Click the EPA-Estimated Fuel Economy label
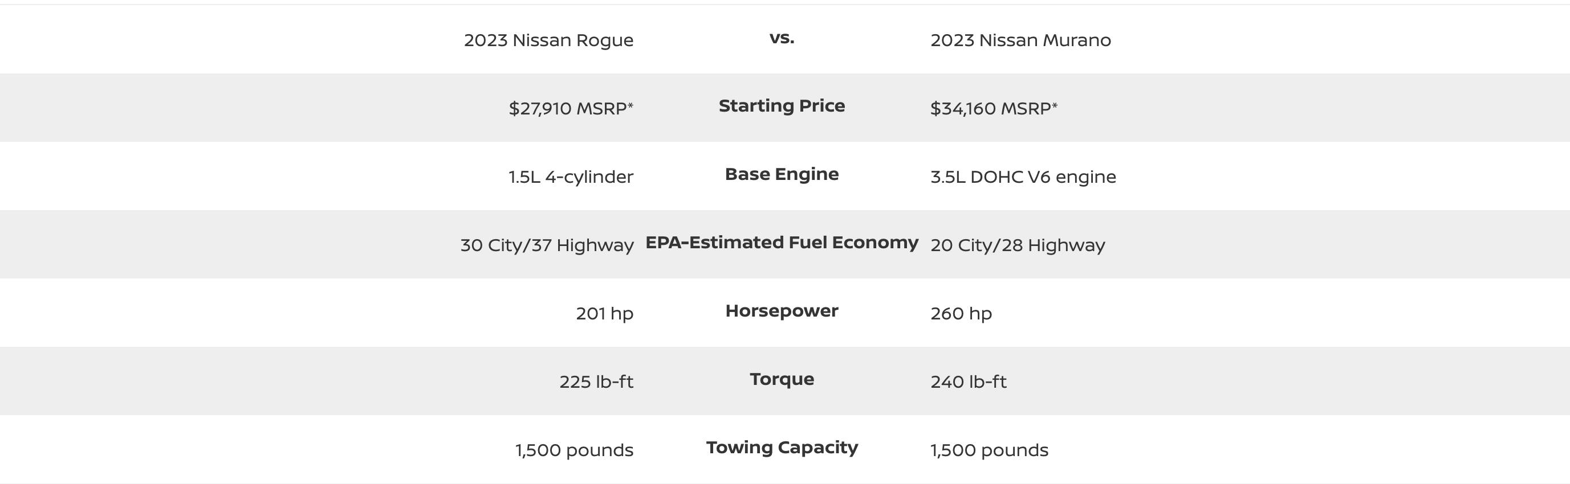The width and height of the screenshot is (1570, 484). (x=782, y=243)
